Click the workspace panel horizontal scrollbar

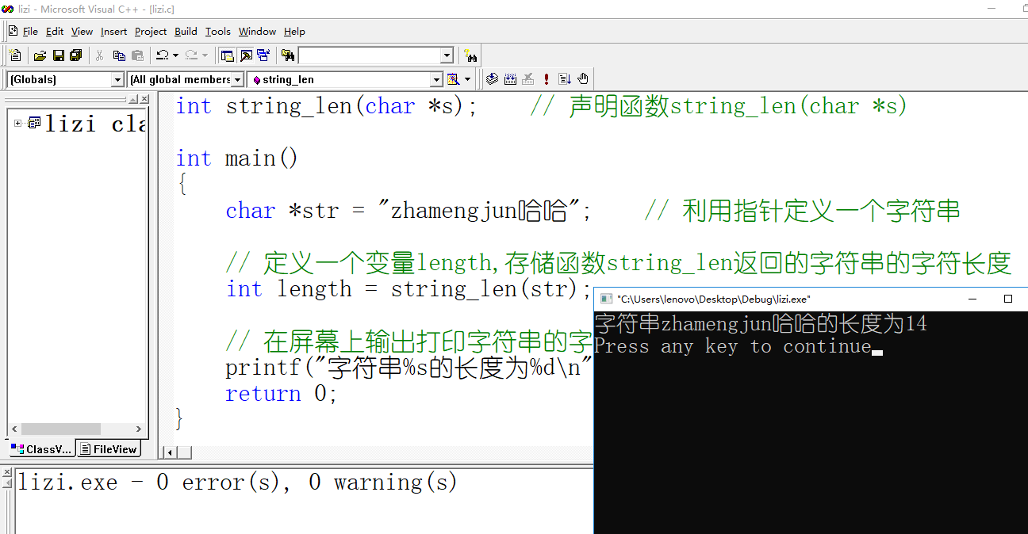[x=75, y=429]
